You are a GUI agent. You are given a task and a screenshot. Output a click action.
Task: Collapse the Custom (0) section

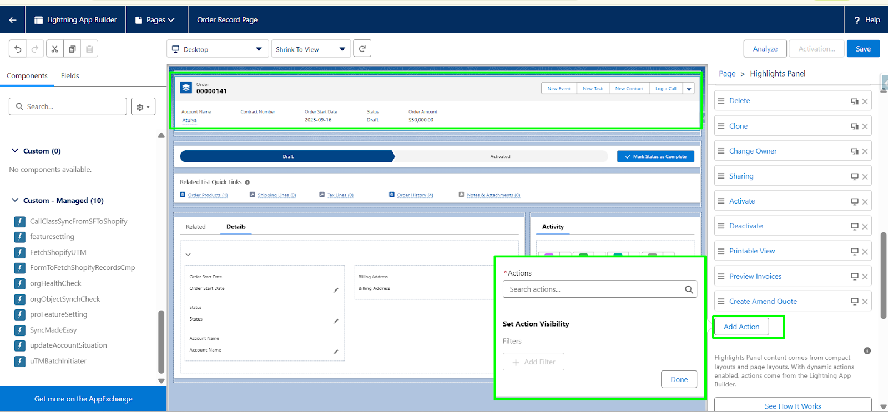click(15, 151)
